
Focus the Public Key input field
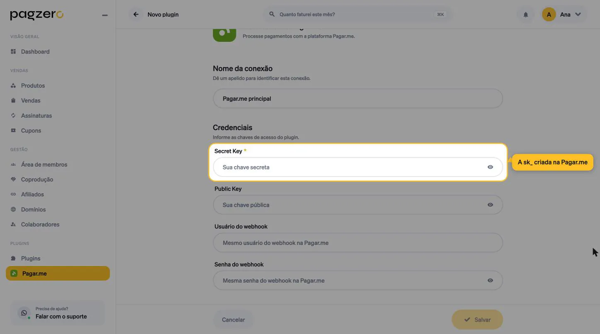(x=358, y=205)
